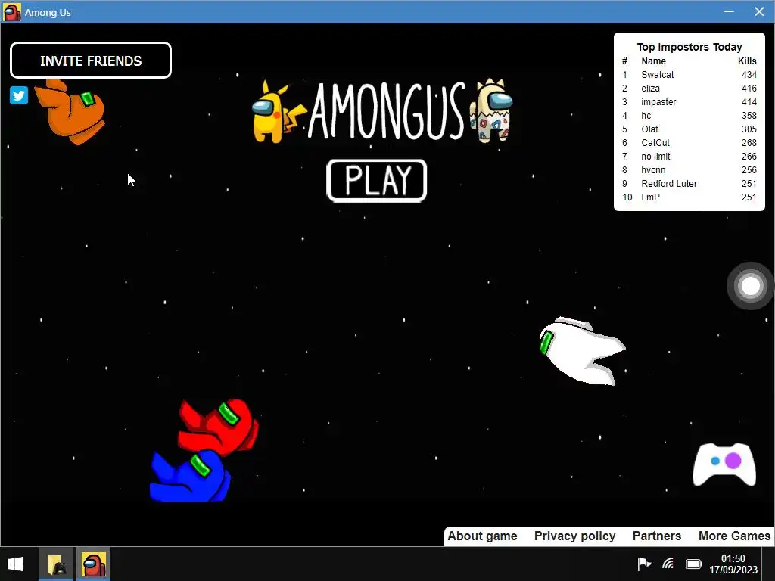Select eliza in the leaderboard
The height and width of the screenshot is (581, 775).
pos(650,89)
